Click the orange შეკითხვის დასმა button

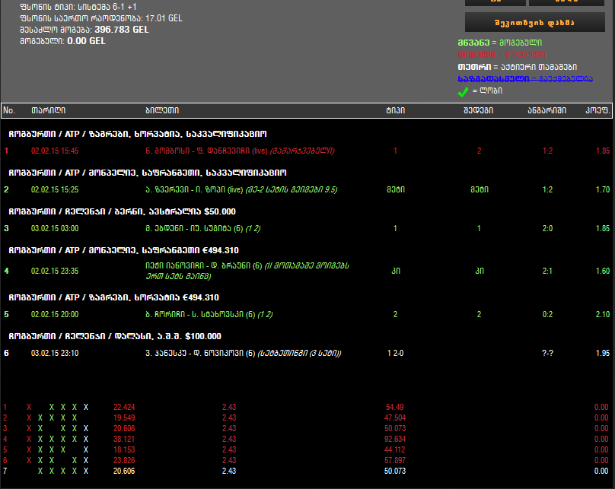click(534, 22)
